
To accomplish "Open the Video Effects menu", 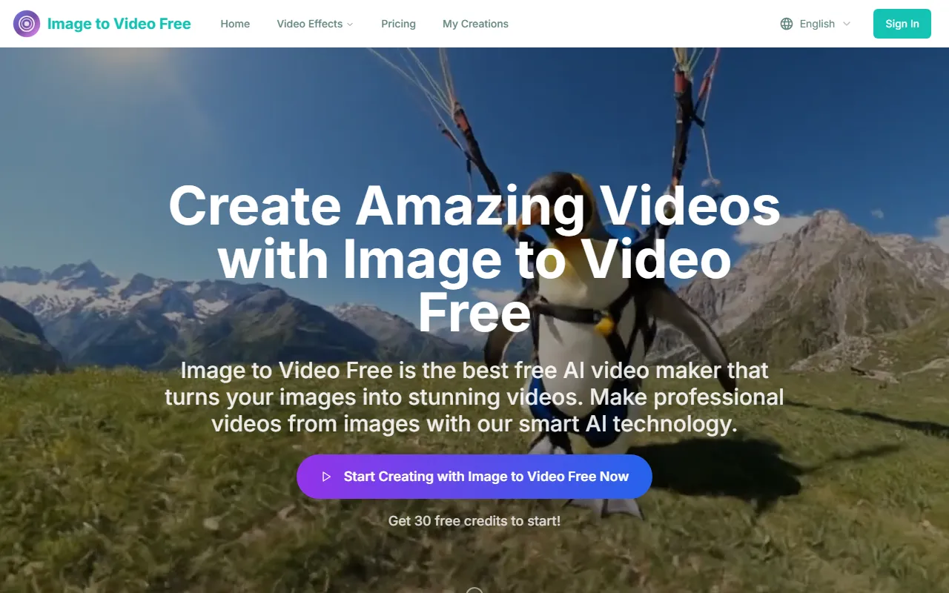I will point(309,24).
